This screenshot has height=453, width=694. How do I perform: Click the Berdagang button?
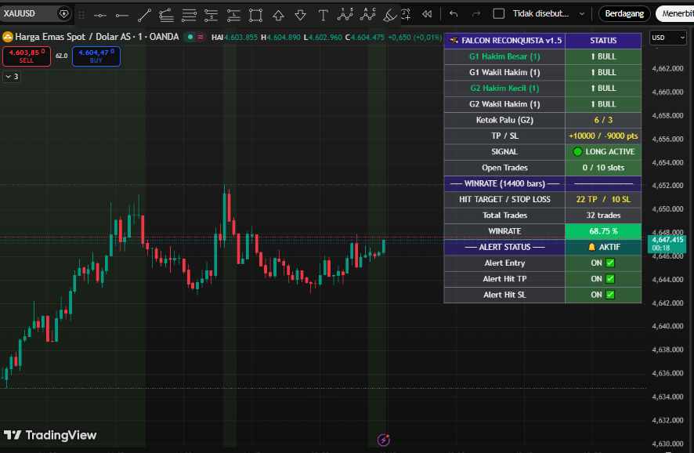click(x=624, y=14)
